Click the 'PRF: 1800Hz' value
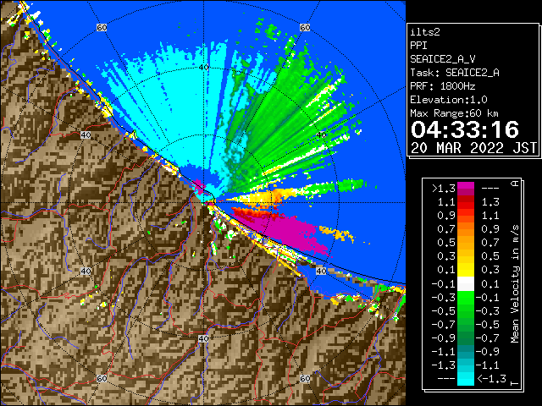 pyautogui.click(x=442, y=86)
